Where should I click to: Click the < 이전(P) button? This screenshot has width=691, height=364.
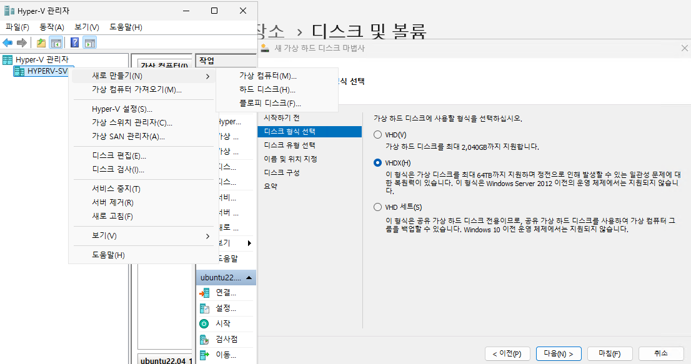click(x=507, y=353)
